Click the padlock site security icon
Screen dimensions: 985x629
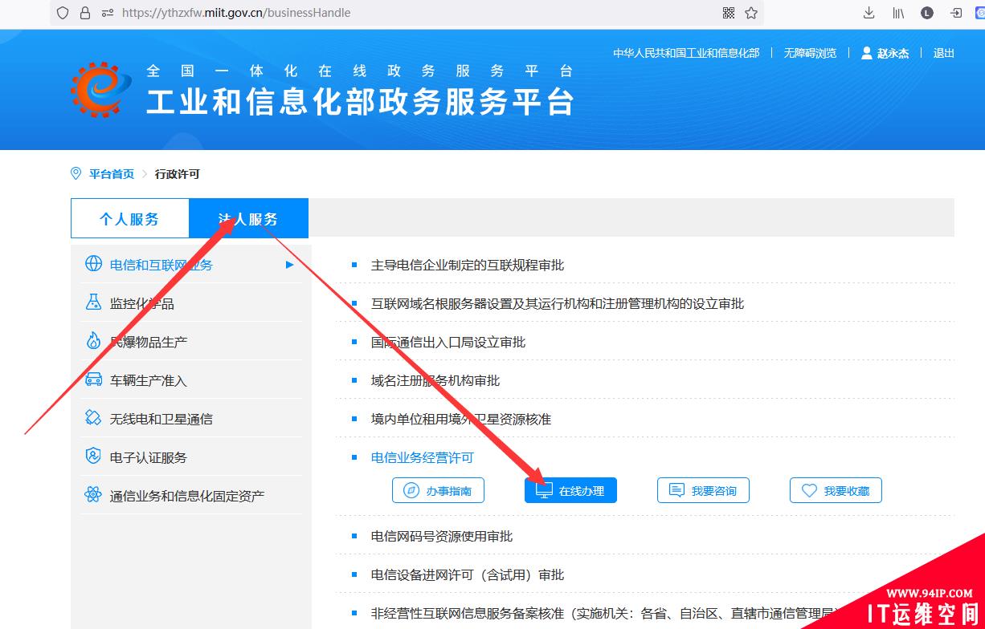coord(85,13)
